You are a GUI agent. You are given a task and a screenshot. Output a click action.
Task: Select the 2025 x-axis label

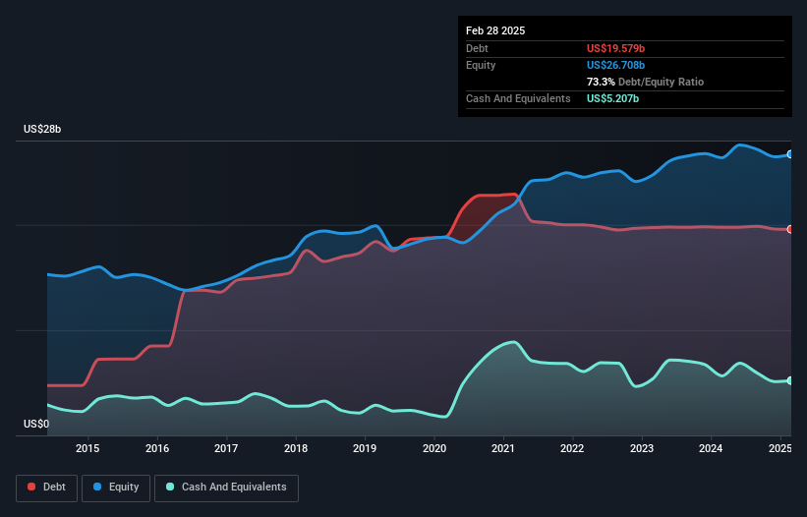(x=780, y=448)
